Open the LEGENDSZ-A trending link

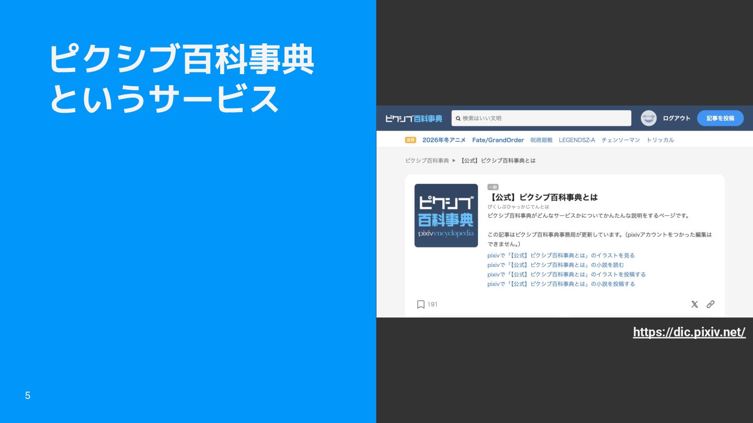(577, 140)
